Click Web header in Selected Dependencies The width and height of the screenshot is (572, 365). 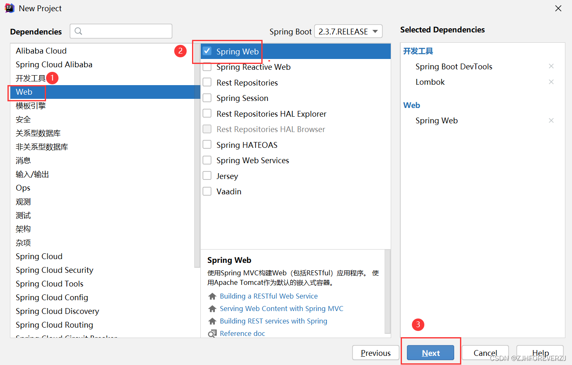point(411,105)
